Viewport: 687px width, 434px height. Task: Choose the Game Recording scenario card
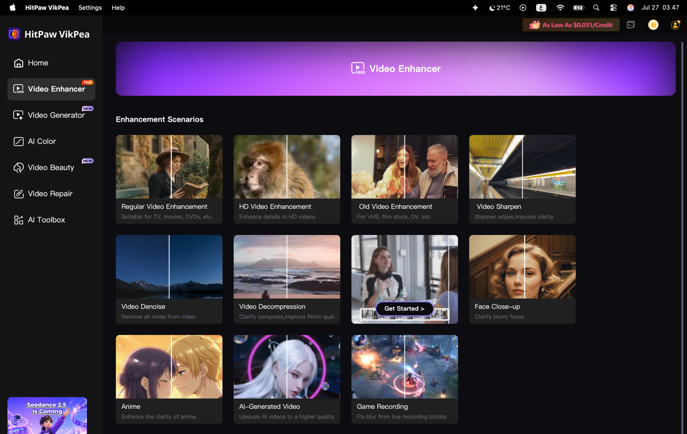(405, 379)
